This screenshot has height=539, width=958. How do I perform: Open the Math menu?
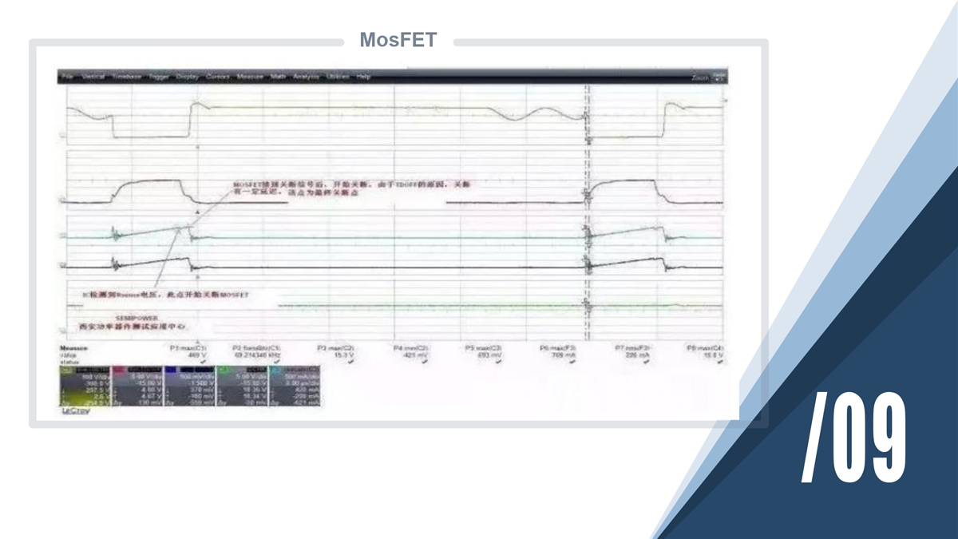(x=278, y=77)
